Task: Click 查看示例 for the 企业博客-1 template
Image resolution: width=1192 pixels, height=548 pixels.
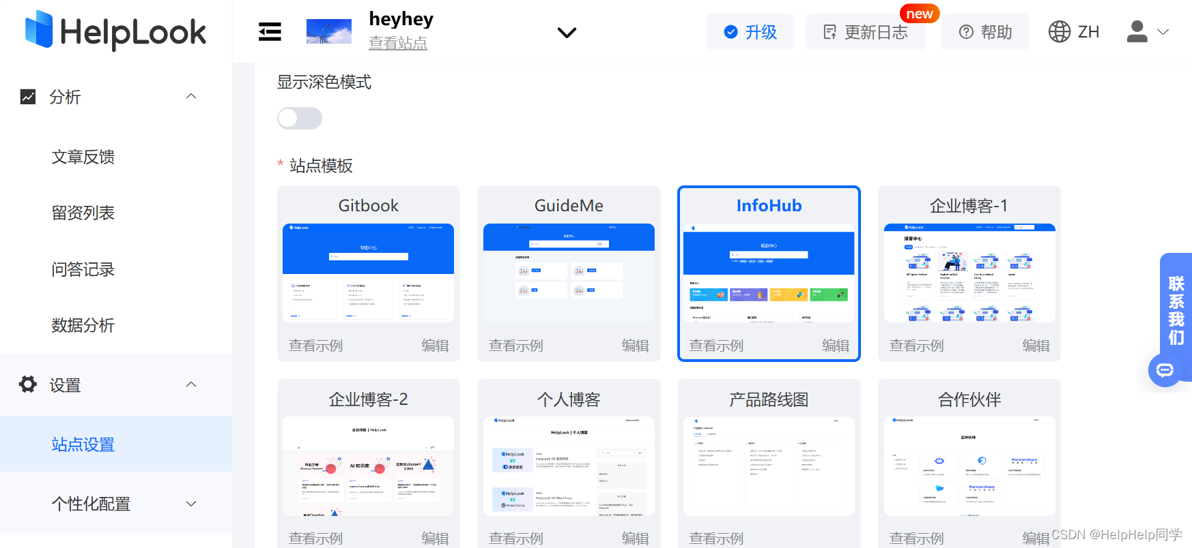Action: click(917, 346)
